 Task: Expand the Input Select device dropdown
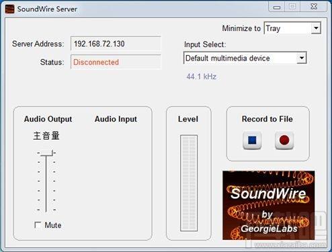point(245,58)
